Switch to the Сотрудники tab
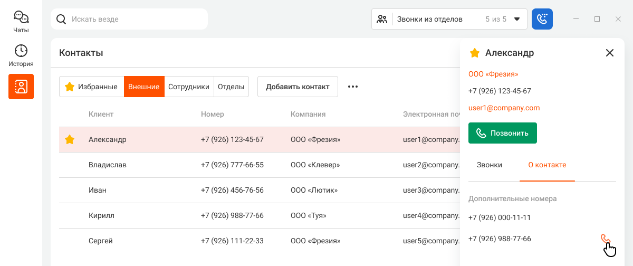The width and height of the screenshot is (633, 266). (x=189, y=87)
